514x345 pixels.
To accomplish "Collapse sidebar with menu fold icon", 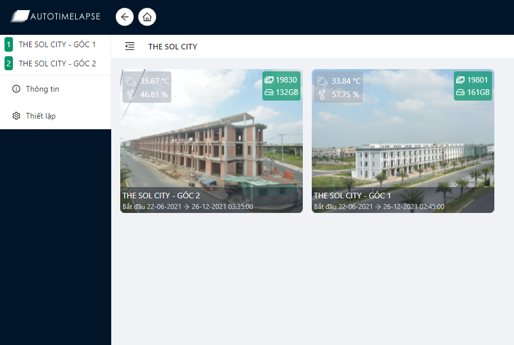I will click(130, 46).
